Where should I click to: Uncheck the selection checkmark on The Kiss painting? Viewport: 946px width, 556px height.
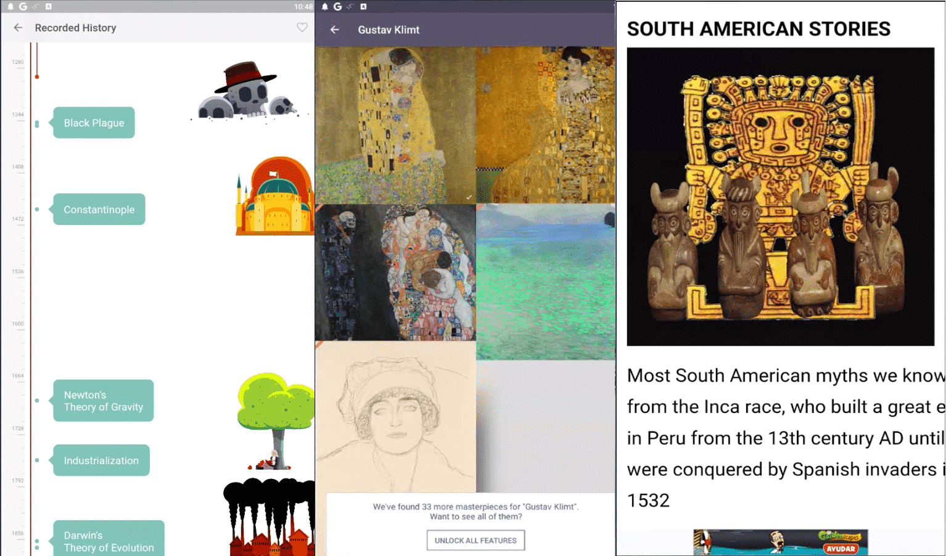tap(468, 197)
